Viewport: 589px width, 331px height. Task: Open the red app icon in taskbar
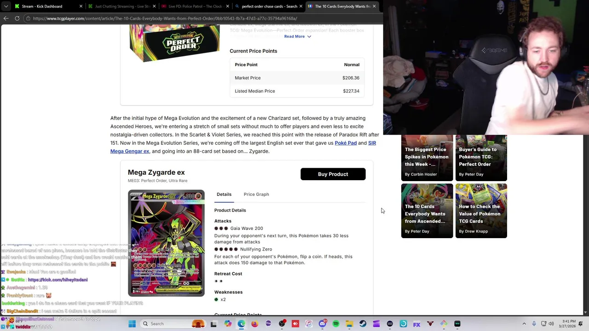point(295,324)
